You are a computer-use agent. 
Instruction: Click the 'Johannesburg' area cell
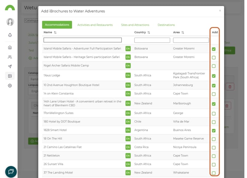(183, 85)
